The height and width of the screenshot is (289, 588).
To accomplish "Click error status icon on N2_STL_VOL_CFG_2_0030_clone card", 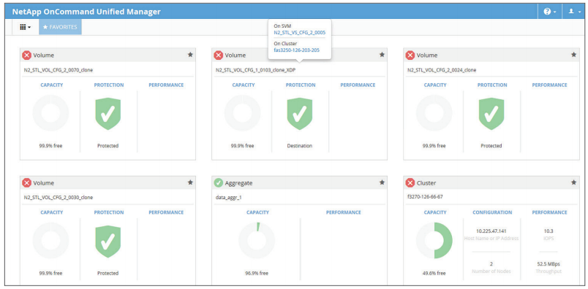I will click(x=26, y=183).
